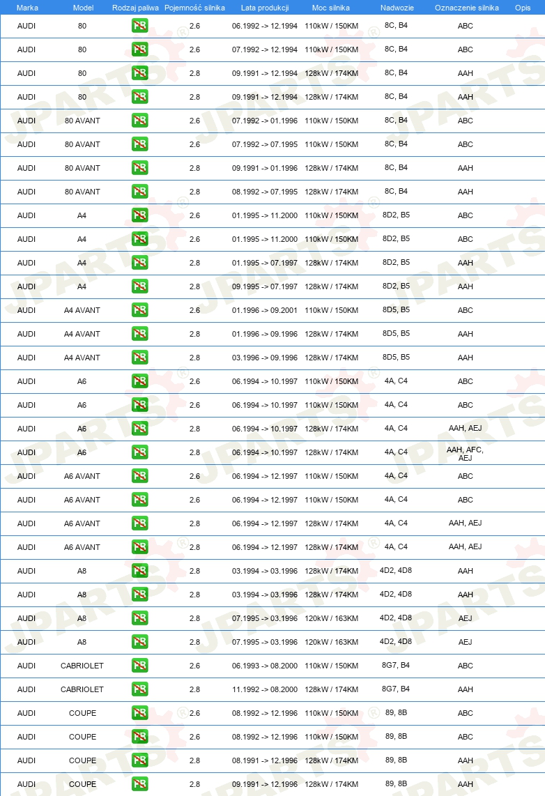Click CABRIOLET model cell in the 2.6 row

click(x=82, y=666)
